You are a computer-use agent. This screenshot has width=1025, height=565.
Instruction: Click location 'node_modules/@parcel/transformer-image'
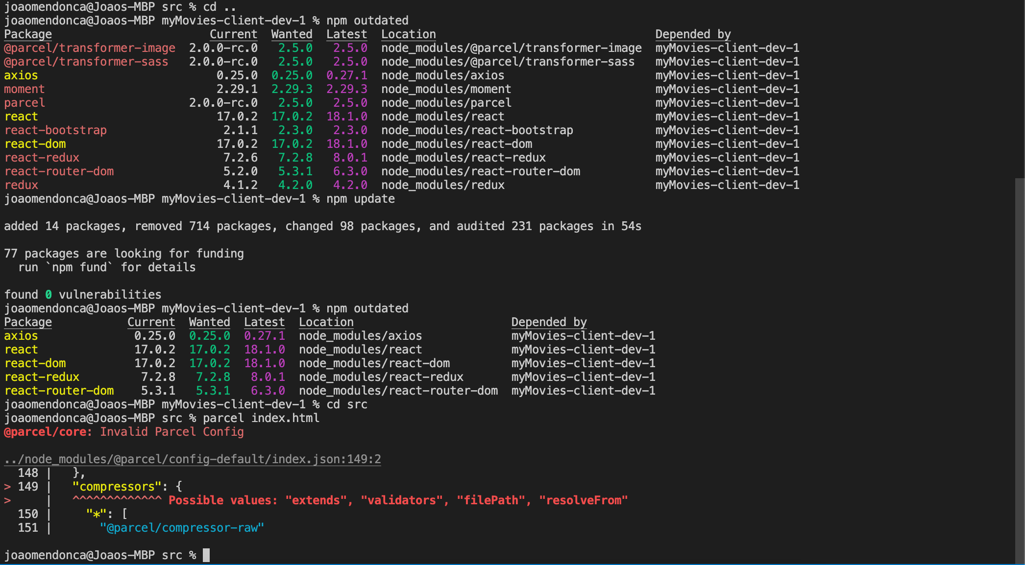coord(512,48)
